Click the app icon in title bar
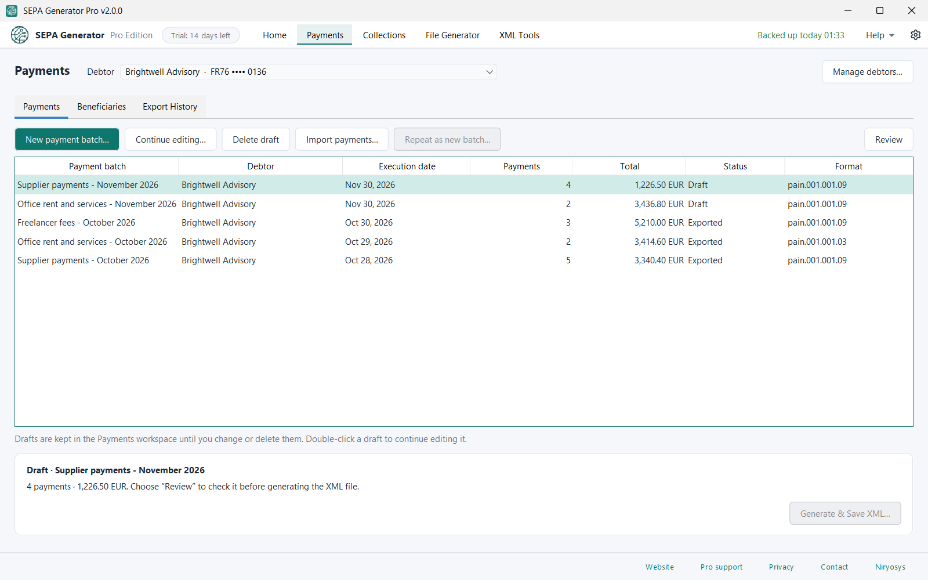The image size is (928, 580). pos(12,10)
